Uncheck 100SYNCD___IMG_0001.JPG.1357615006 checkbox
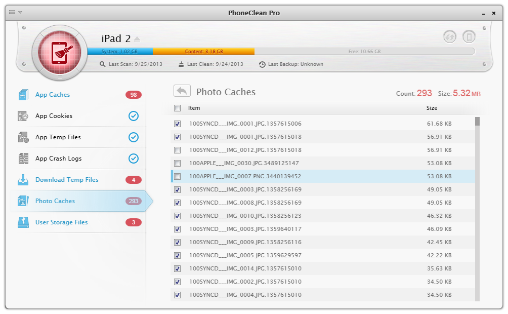Screen dimensions: 508x314 (177, 124)
